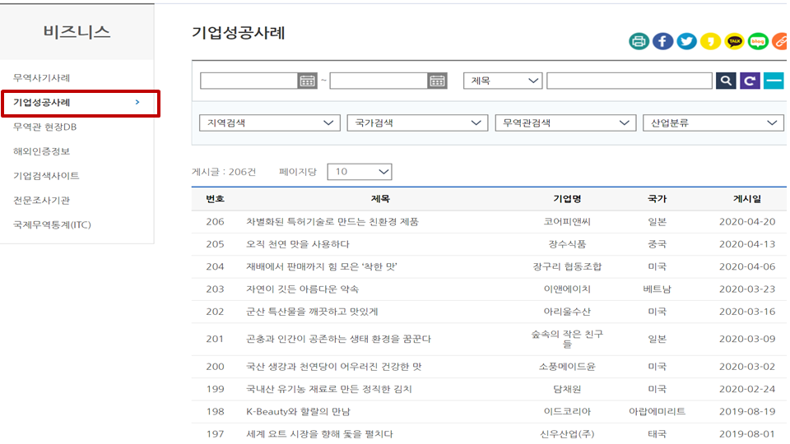Click the start date input field
This screenshot has height=444, width=790.
(249, 81)
